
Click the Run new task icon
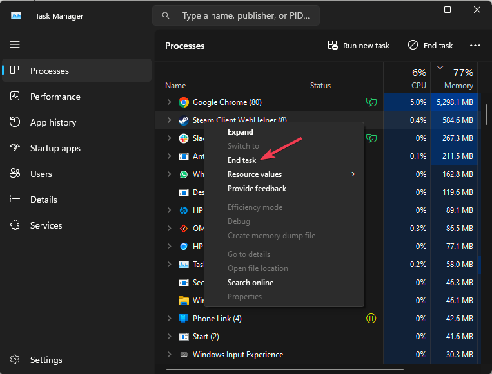click(x=333, y=46)
